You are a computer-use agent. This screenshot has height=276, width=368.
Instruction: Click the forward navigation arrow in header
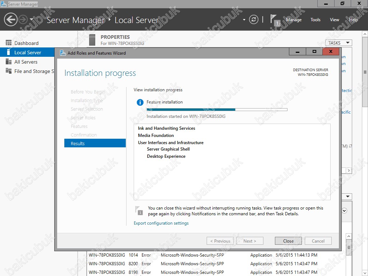click(x=23, y=19)
